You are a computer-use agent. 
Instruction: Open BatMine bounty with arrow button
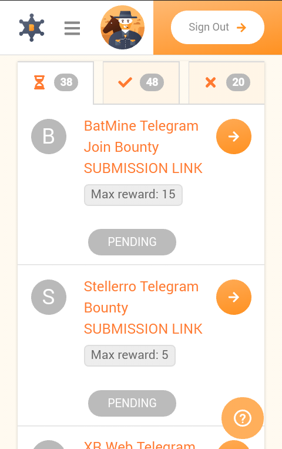(234, 137)
